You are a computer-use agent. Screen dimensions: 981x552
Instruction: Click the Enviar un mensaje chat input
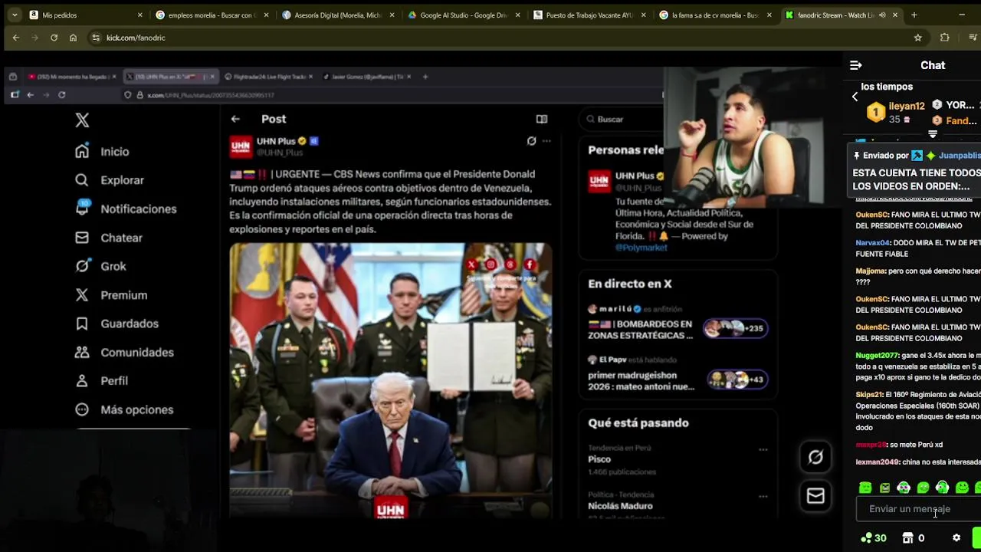(x=918, y=509)
